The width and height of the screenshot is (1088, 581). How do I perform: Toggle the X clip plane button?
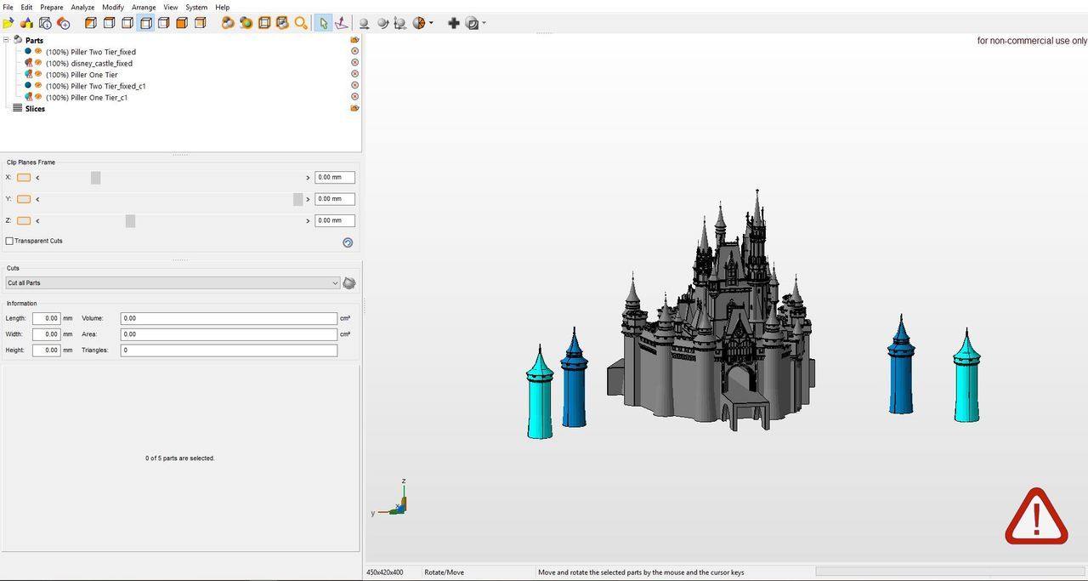[24, 177]
